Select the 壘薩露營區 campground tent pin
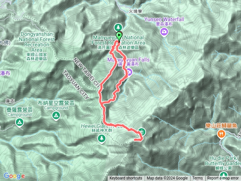241x181 pixels. 20,123
